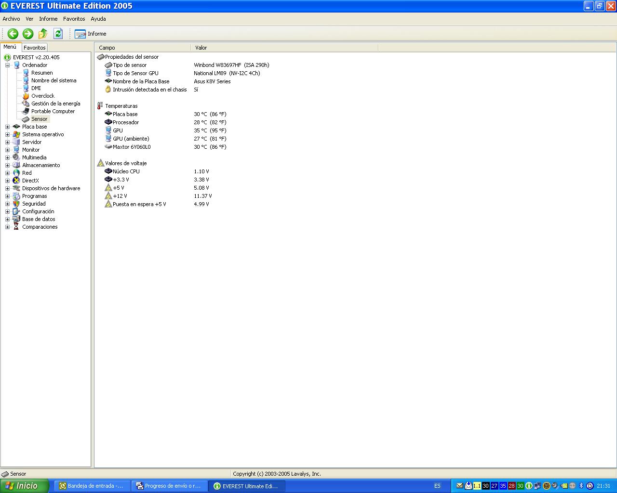Image resolution: width=617 pixels, height=493 pixels.
Task: Select the Menú tab in the side panel
Action: pyautogui.click(x=10, y=47)
